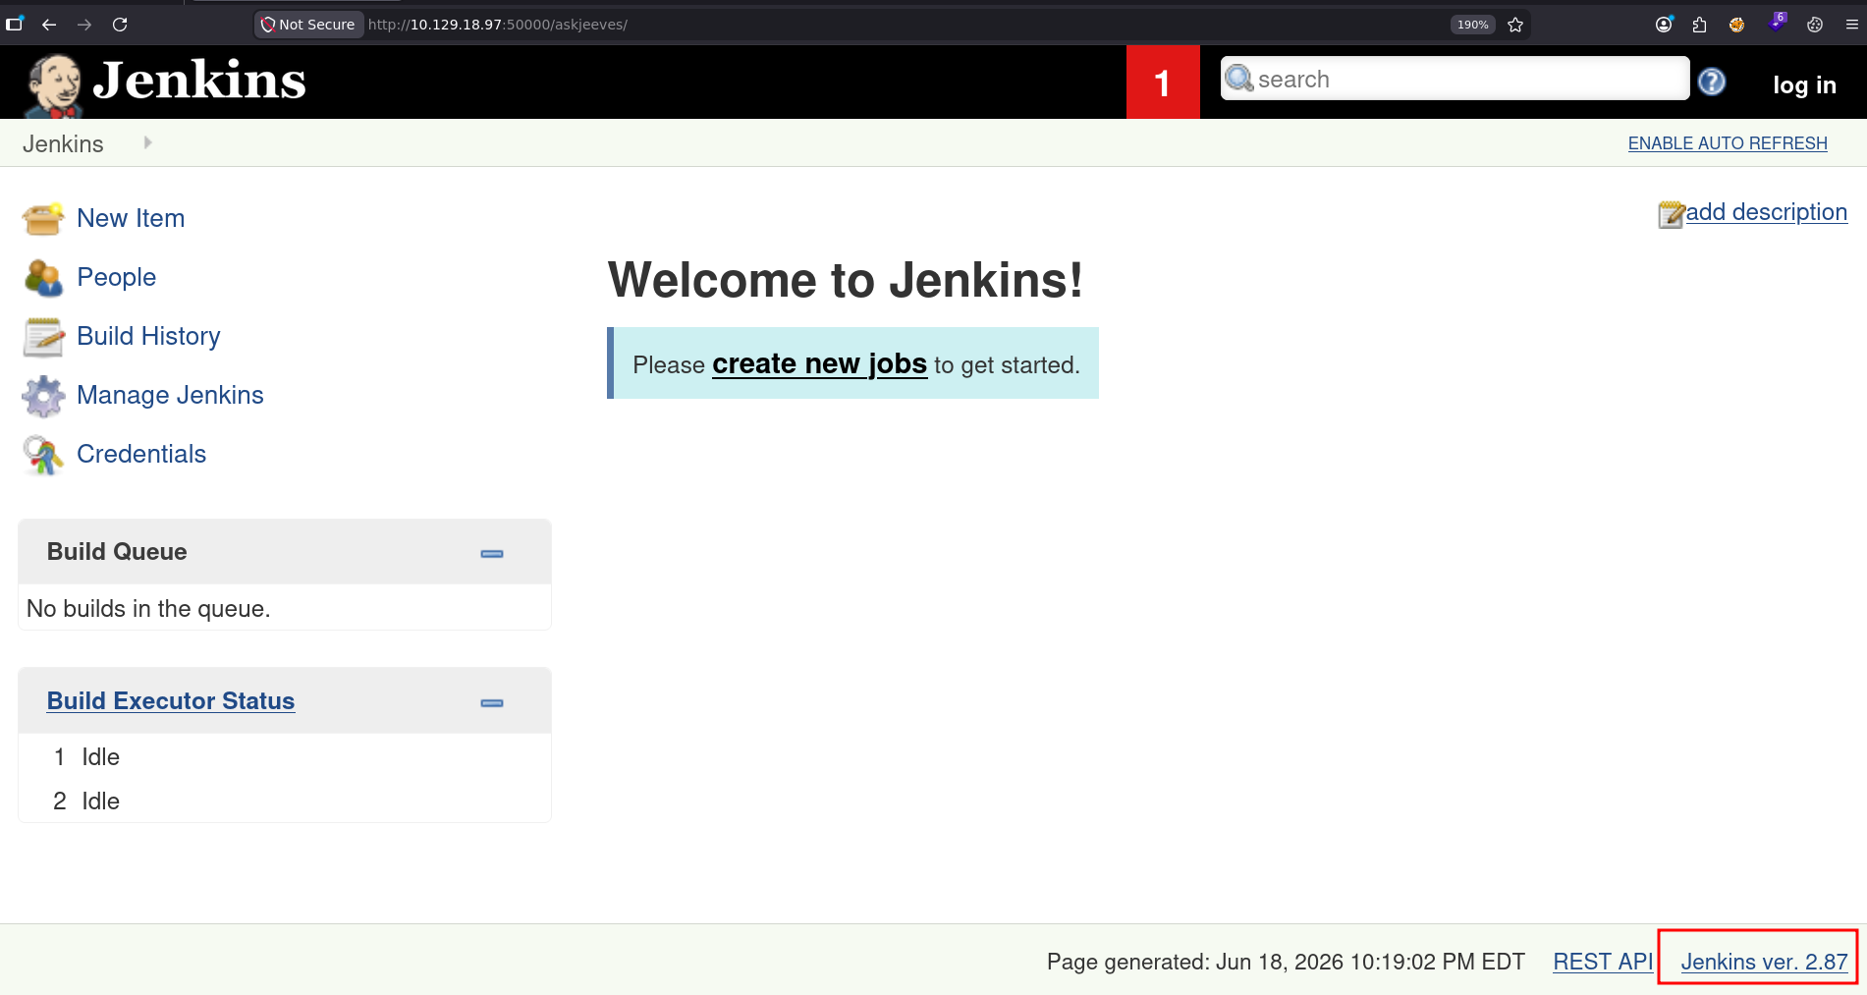Screen dimensions: 1867x995
Task: Focus the address bar URL
Action: pyautogui.click(x=498, y=25)
